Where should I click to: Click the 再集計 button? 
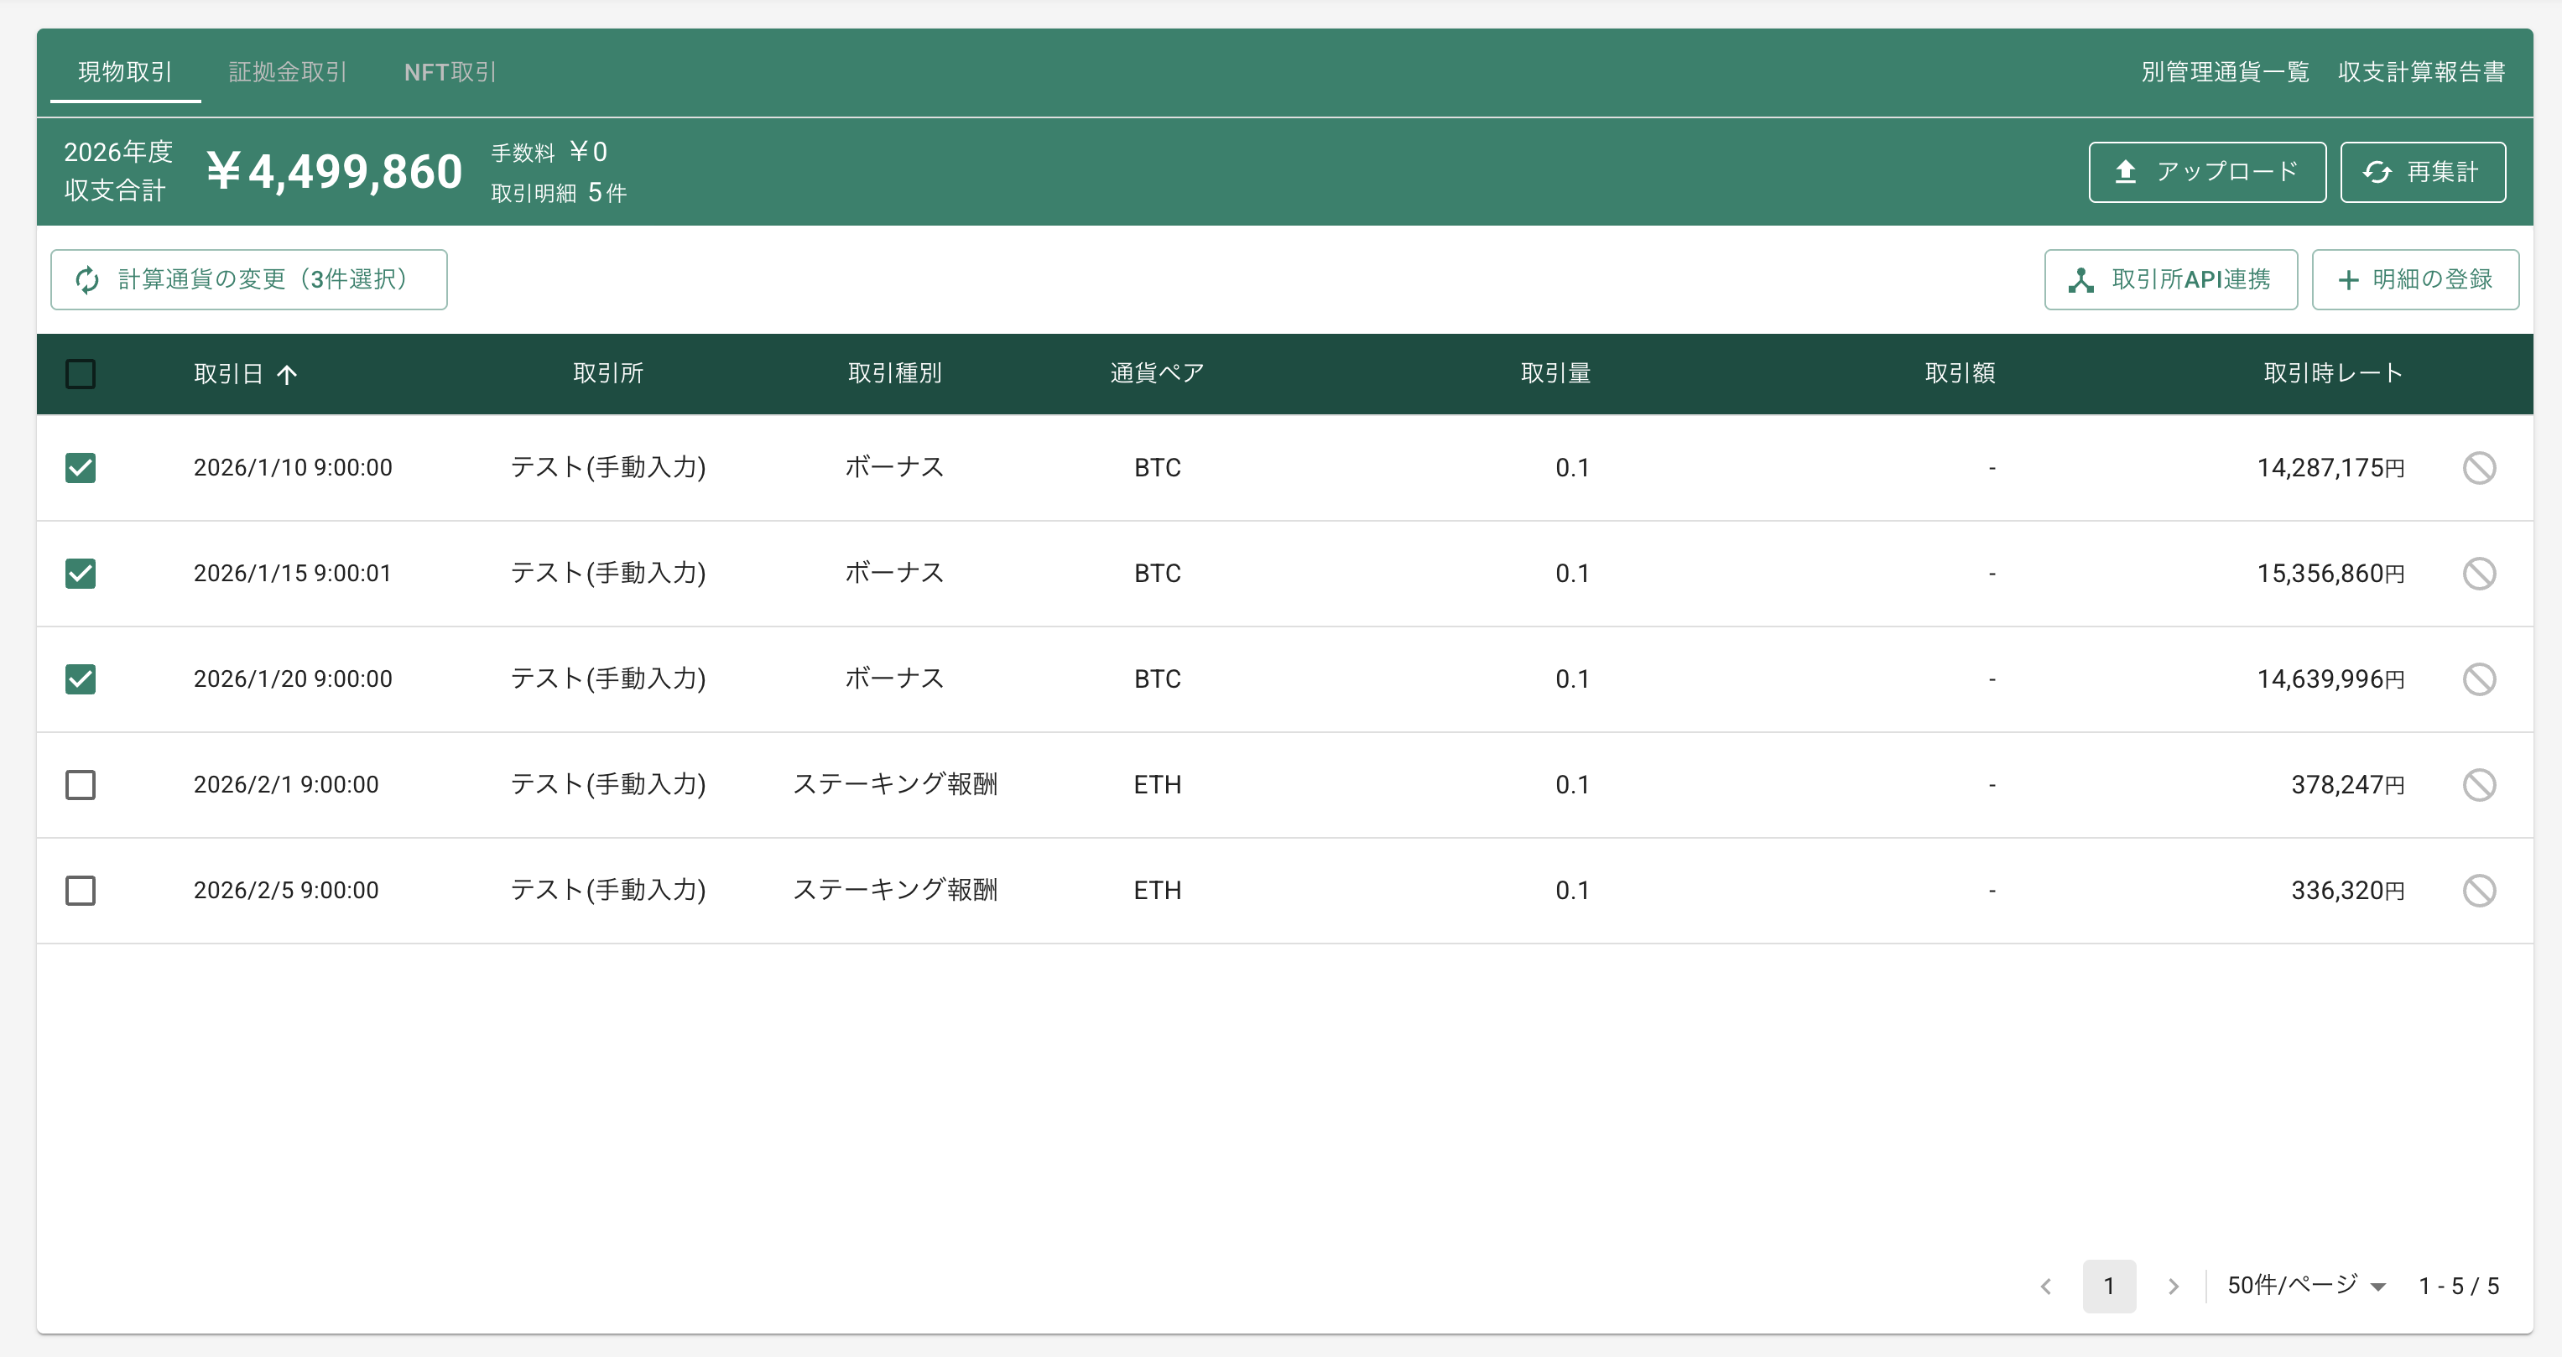point(2423,172)
